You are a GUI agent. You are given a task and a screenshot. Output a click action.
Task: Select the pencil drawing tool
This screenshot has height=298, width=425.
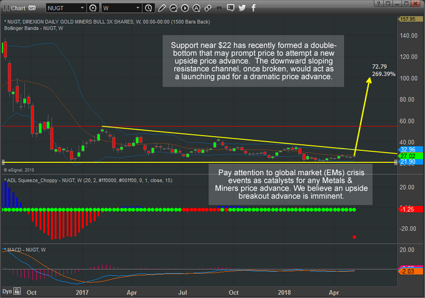tap(161, 8)
